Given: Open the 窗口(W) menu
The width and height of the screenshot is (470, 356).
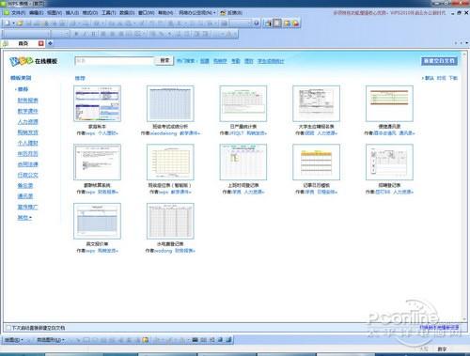Looking at the screenshot, I should click(x=147, y=13).
